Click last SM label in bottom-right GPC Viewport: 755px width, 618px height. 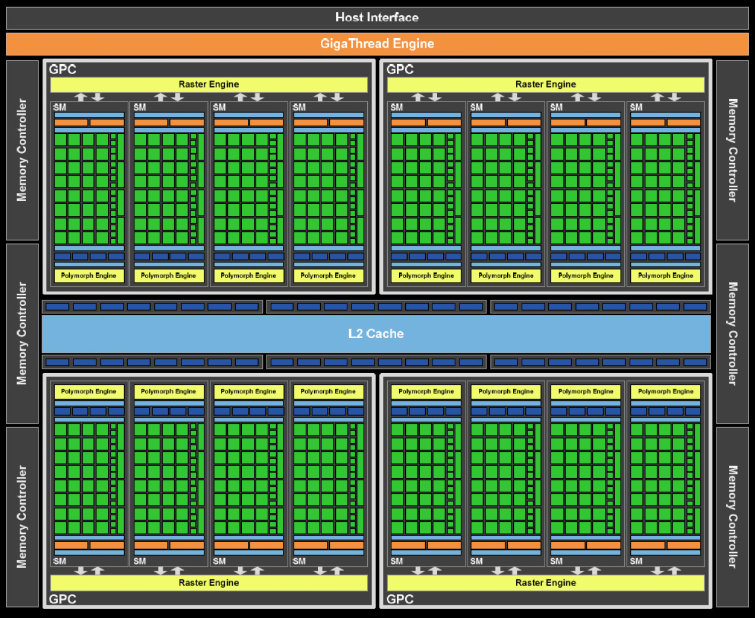tap(636, 561)
